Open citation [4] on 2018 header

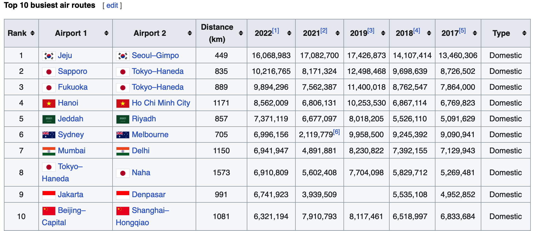[x=417, y=31]
